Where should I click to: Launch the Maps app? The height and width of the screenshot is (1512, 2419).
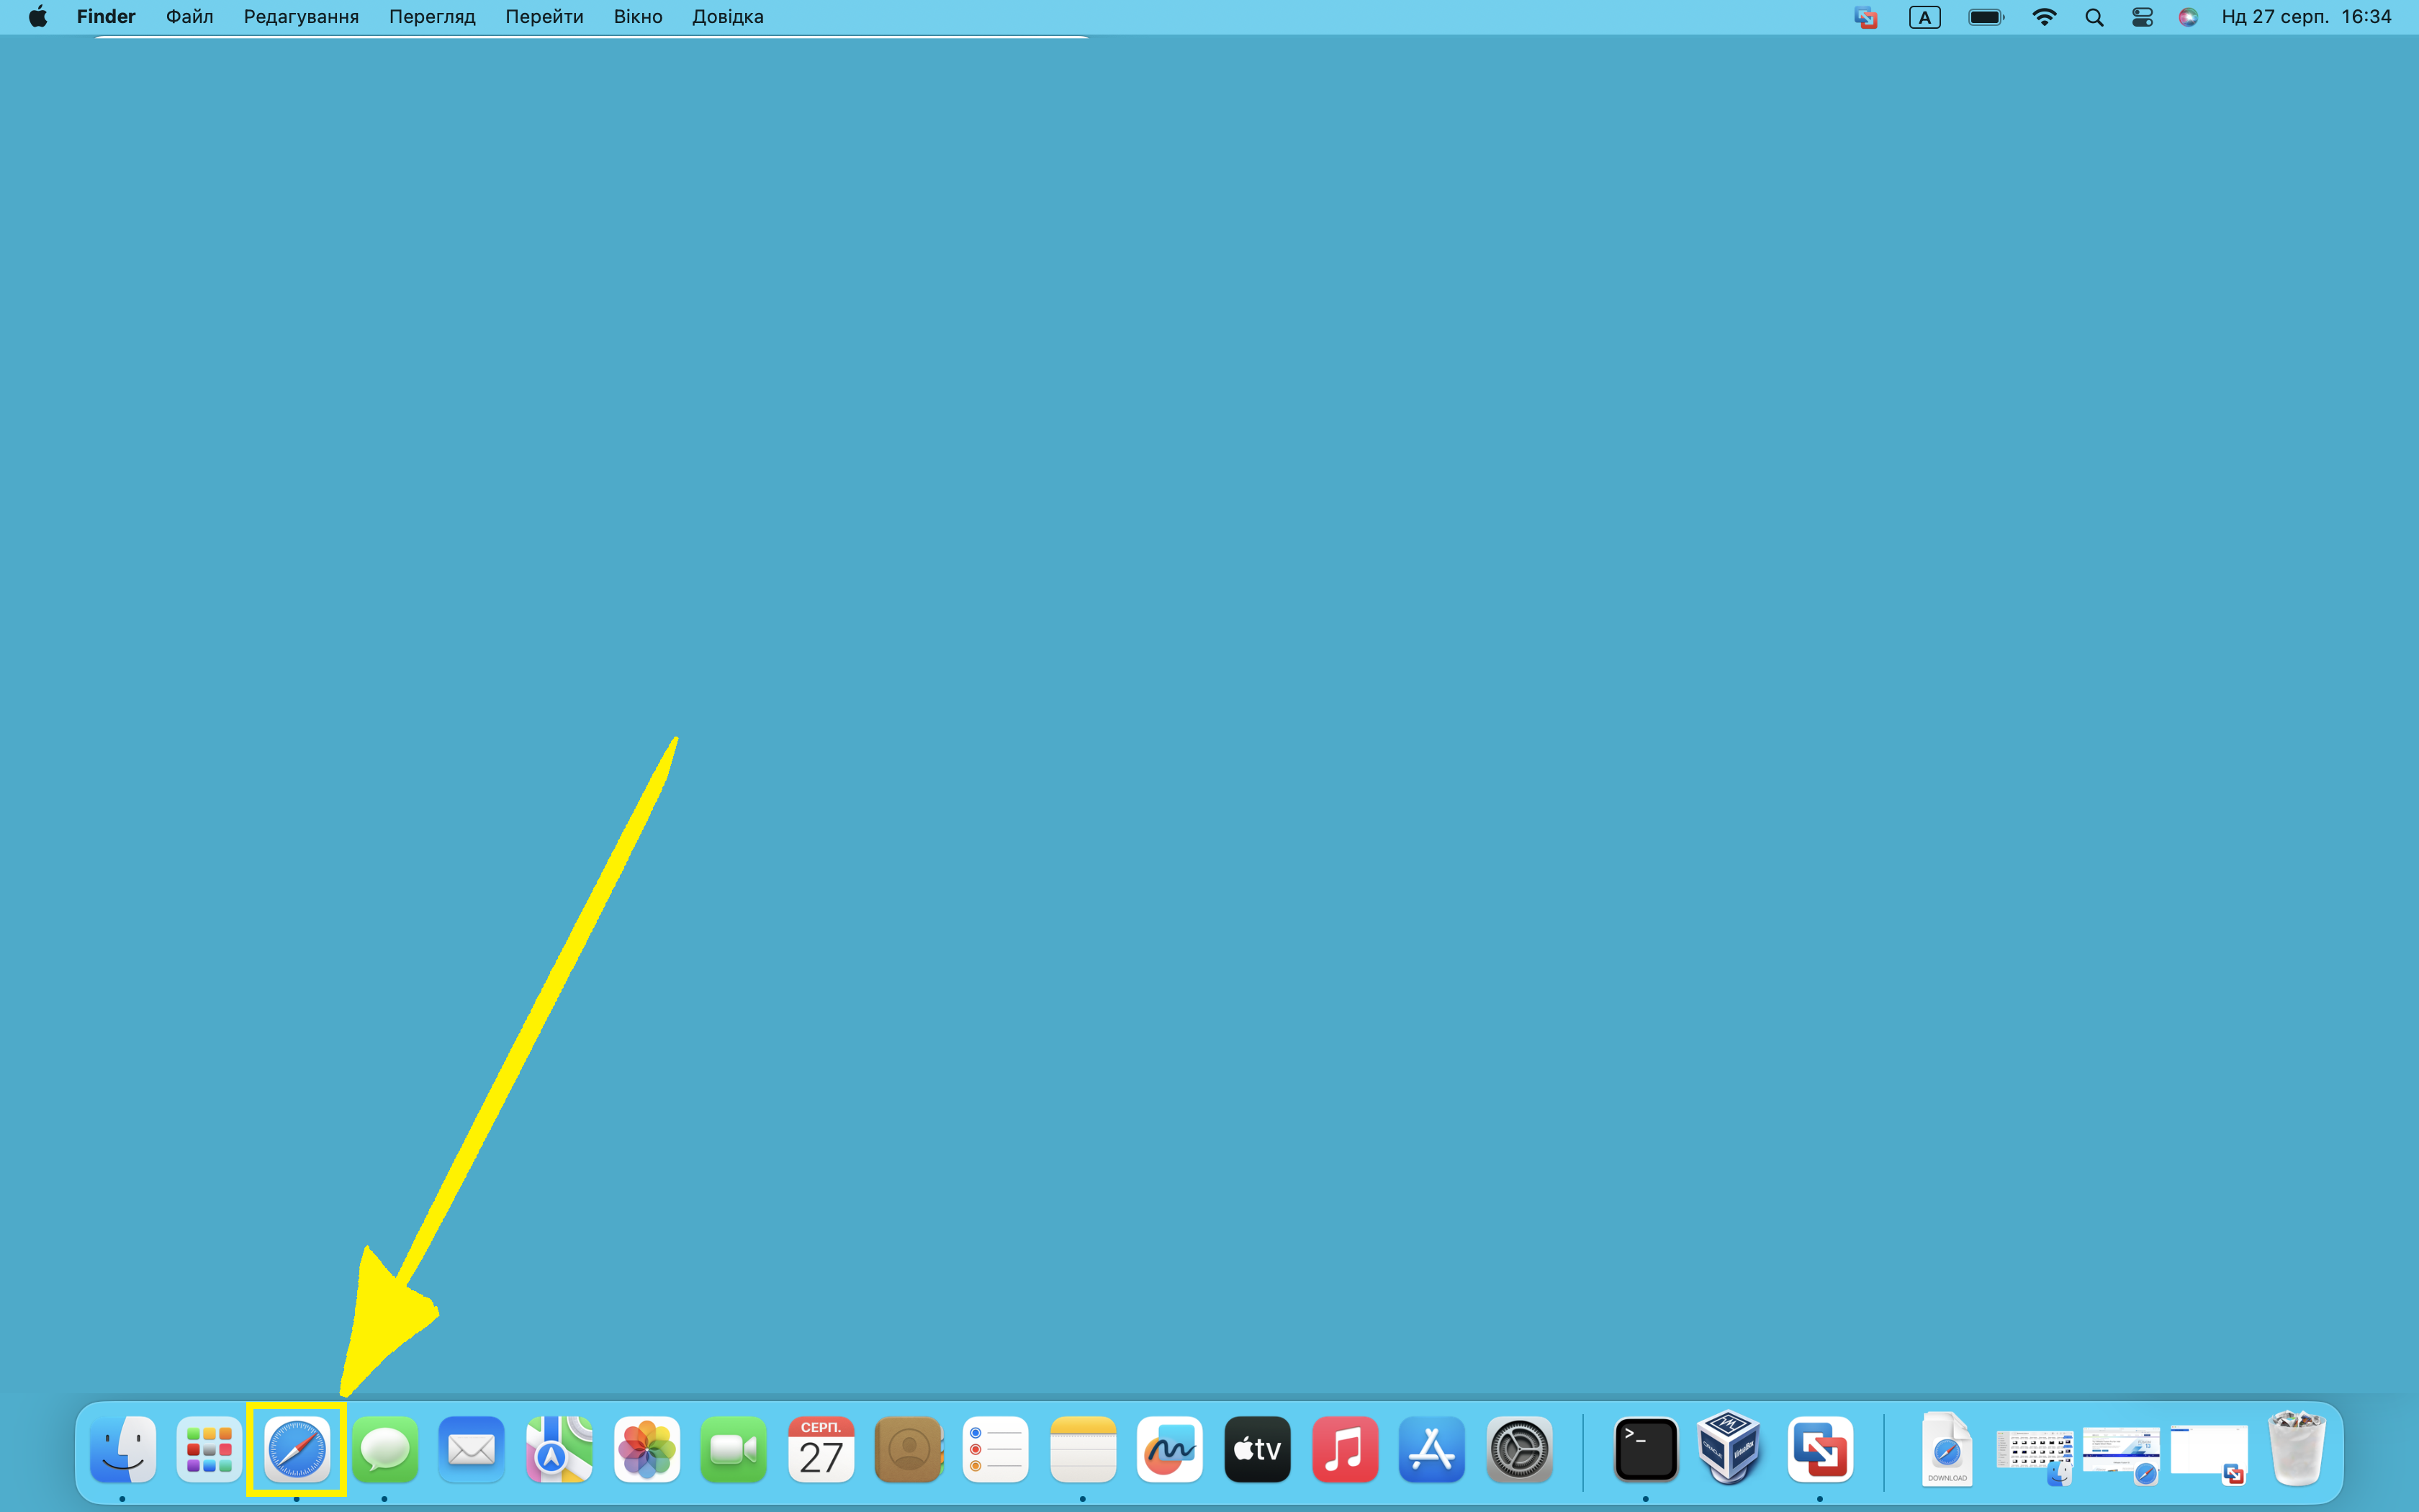(559, 1449)
